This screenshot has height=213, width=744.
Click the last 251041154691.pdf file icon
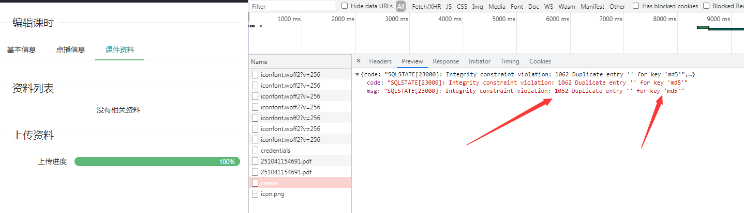[255, 172]
